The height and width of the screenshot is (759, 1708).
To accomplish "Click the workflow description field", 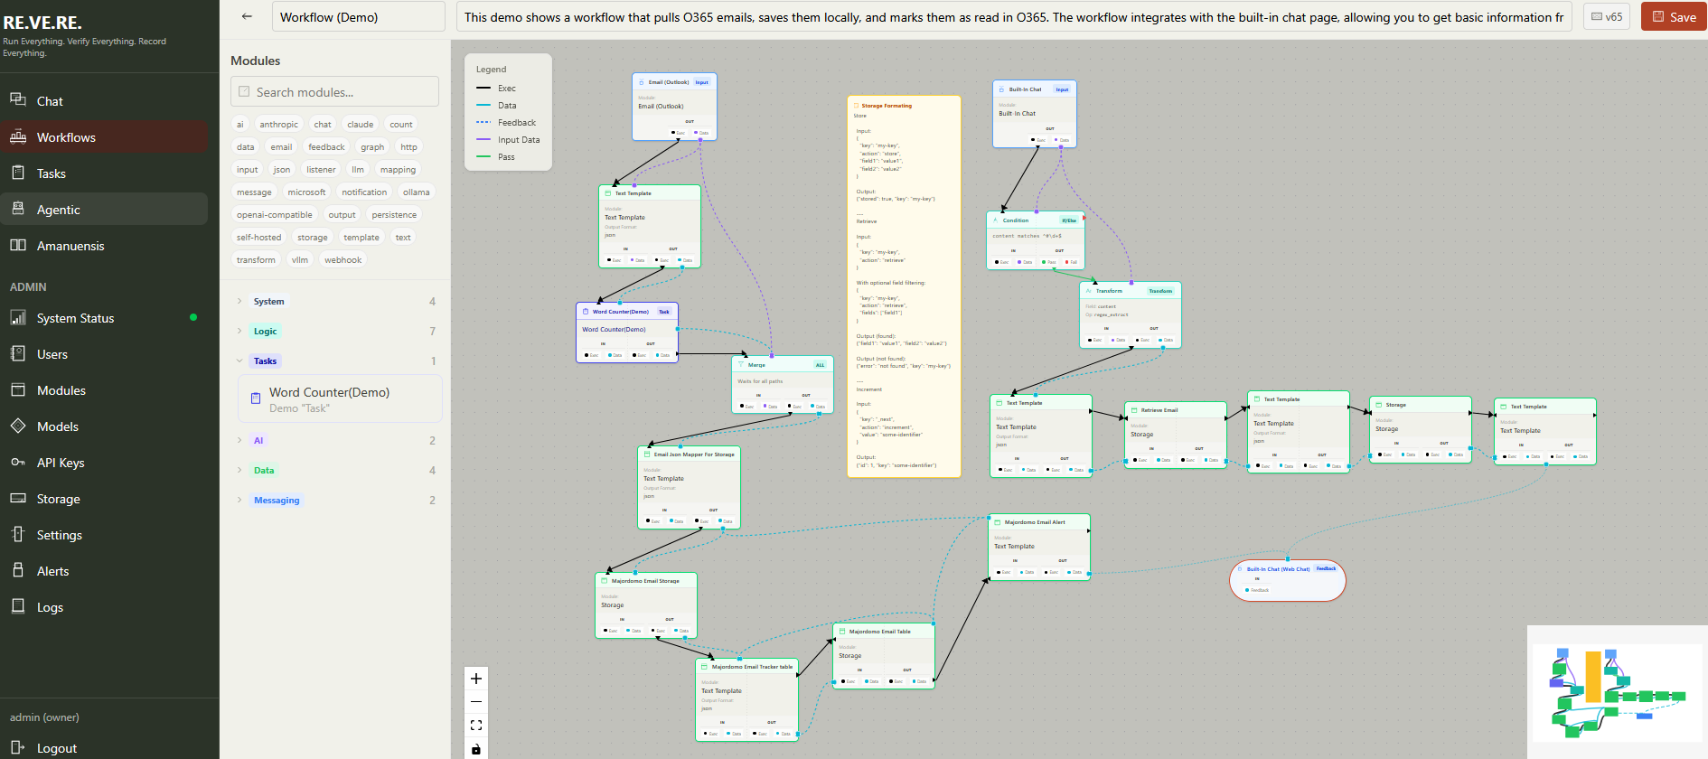I will pyautogui.click(x=1013, y=16).
